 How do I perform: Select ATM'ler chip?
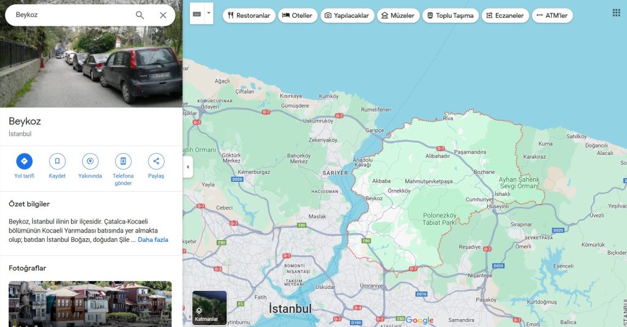552,15
